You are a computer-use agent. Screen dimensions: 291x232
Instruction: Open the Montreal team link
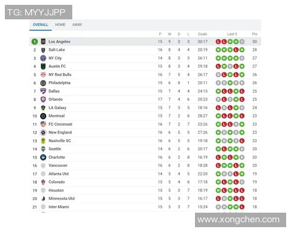tap(57, 116)
